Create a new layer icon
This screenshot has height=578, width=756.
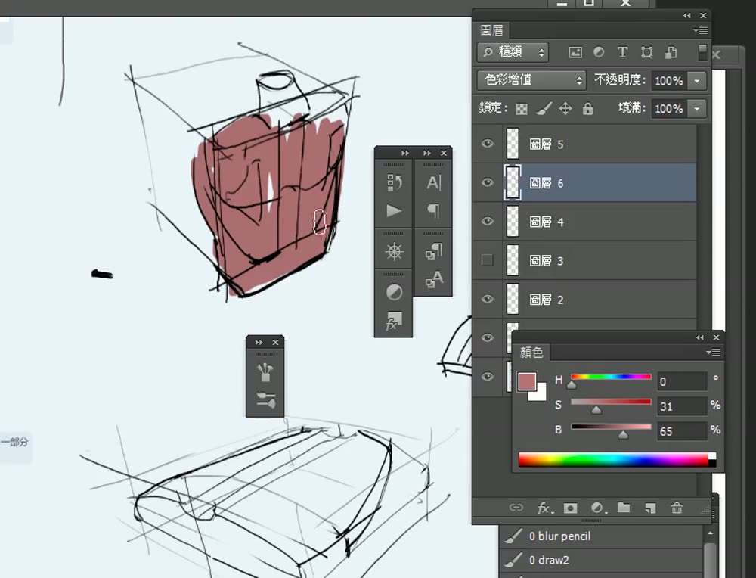pyautogui.click(x=650, y=508)
